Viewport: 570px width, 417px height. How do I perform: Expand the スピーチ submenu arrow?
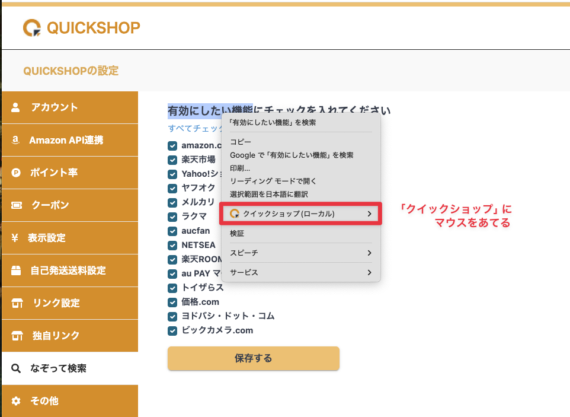coord(369,253)
